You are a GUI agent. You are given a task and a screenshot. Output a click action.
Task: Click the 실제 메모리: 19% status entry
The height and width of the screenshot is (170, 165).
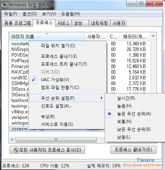pos(104,166)
